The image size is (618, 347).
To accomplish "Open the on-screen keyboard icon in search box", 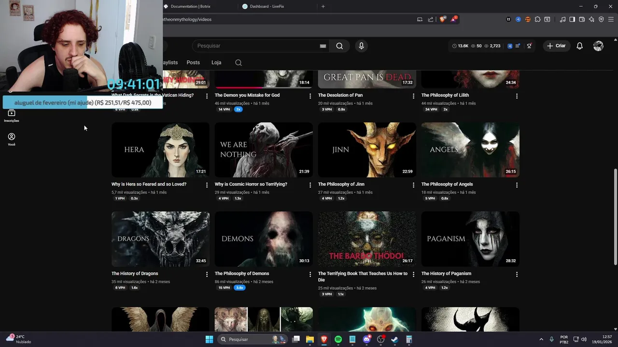I will coord(323,46).
